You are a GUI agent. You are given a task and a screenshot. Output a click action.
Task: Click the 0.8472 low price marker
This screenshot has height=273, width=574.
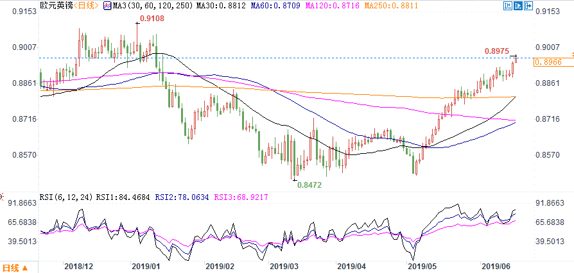[x=308, y=184]
